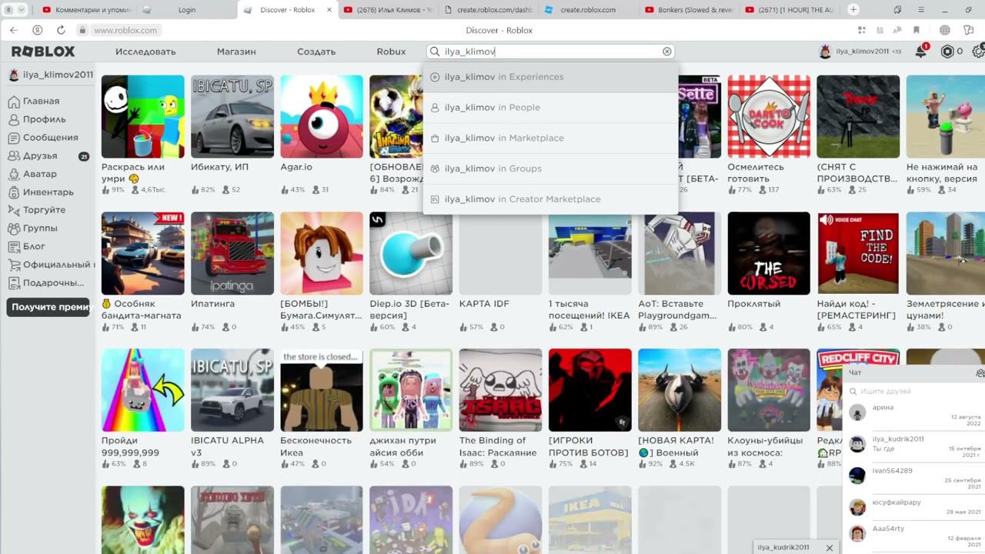Open the Roblox notifications bell
985x554 pixels.
pyautogui.click(x=921, y=52)
